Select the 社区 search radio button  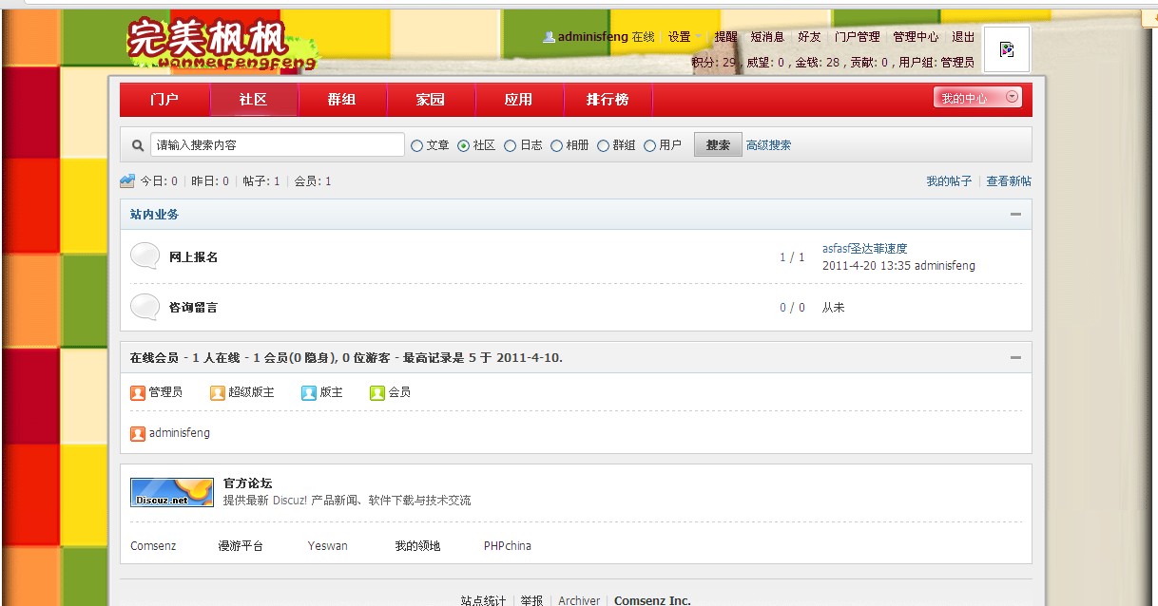pyautogui.click(x=463, y=145)
